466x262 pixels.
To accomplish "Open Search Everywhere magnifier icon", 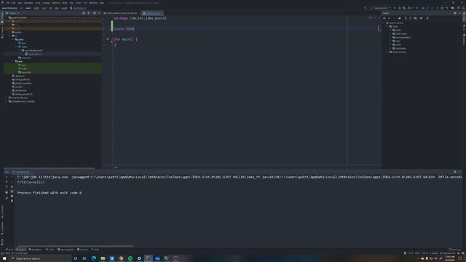I will click(463, 8).
